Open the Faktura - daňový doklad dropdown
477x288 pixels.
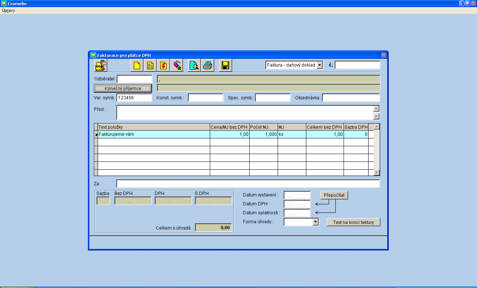pyautogui.click(x=319, y=65)
